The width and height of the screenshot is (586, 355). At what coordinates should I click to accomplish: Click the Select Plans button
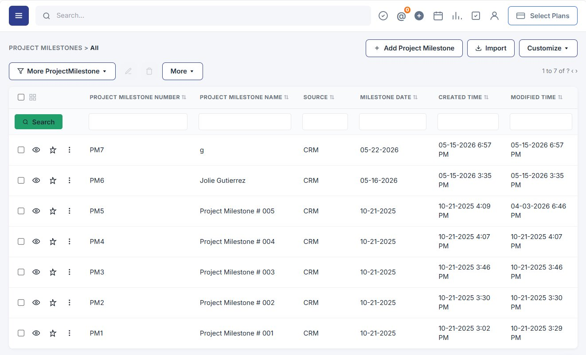[x=543, y=15]
